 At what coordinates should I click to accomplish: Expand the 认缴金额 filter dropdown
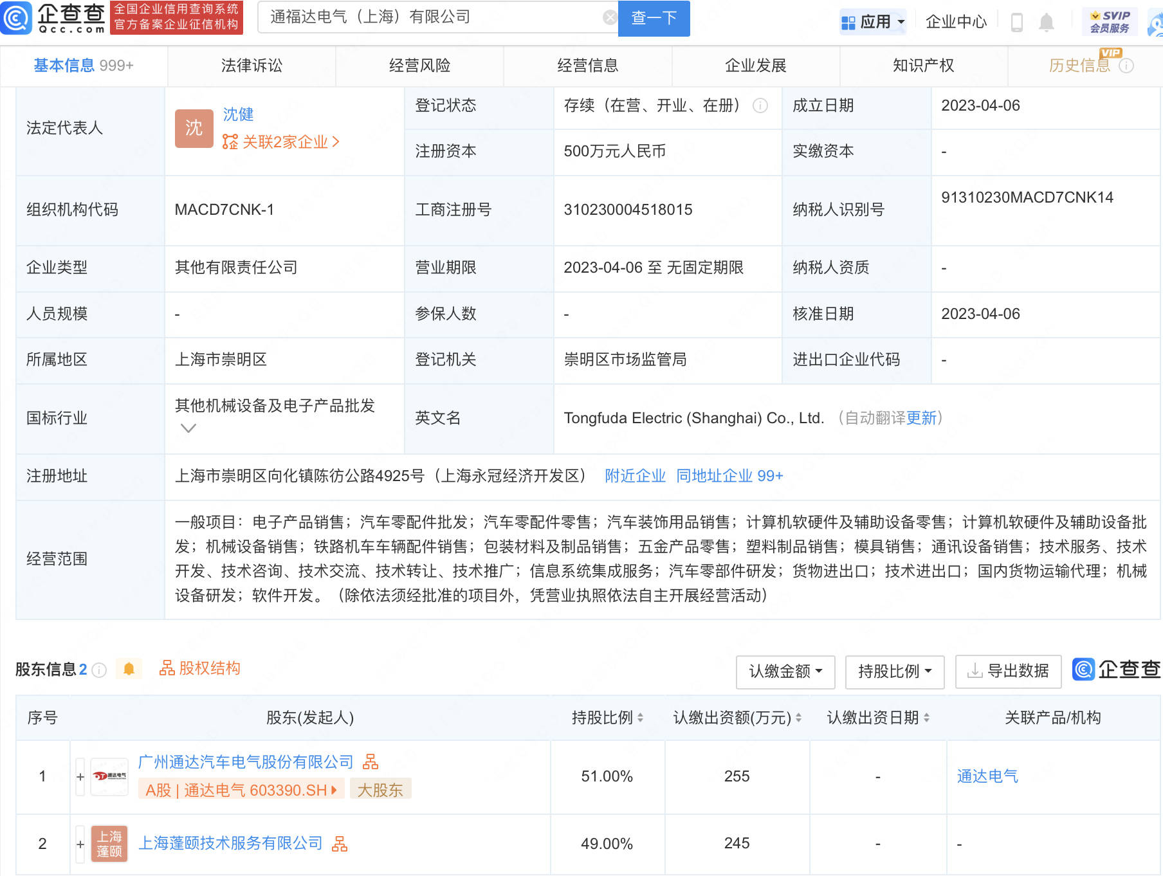pyautogui.click(x=785, y=671)
